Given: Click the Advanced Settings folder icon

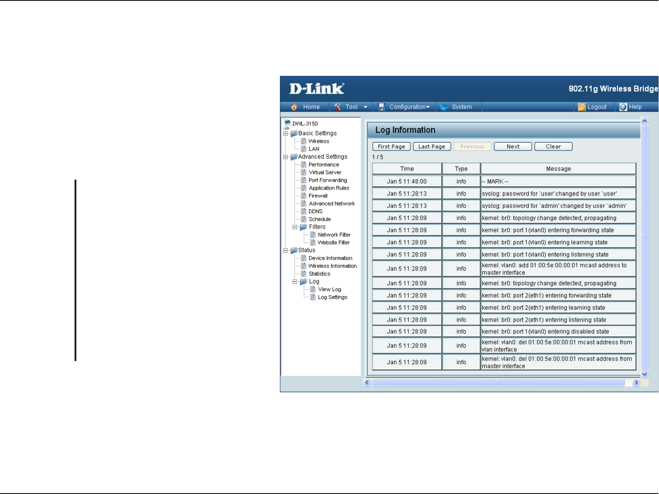Looking at the screenshot, I should point(294,157).
